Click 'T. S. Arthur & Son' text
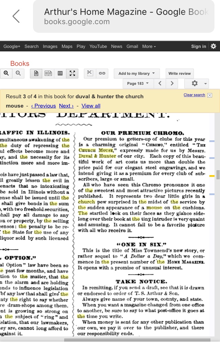220x343 pixels. pos(156,293)
